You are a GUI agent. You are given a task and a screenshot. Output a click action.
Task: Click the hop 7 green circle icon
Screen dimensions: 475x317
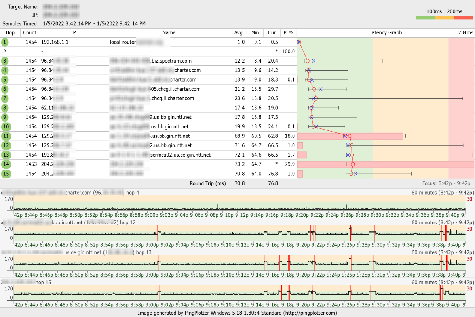(x=5, y=99)
